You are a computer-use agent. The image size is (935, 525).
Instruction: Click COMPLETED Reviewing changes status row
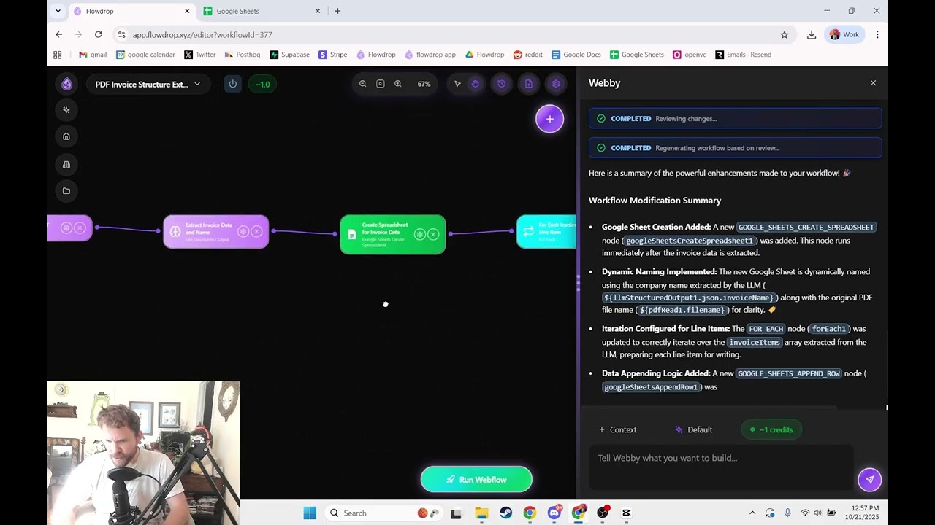(x=735, y=118)
